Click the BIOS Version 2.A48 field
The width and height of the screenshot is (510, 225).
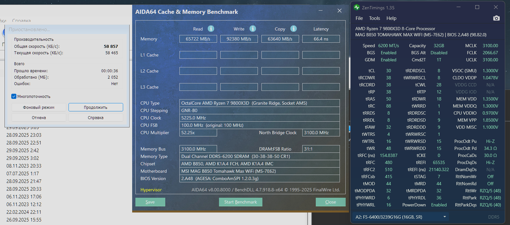pyautogui.click(x=260, y=178)
